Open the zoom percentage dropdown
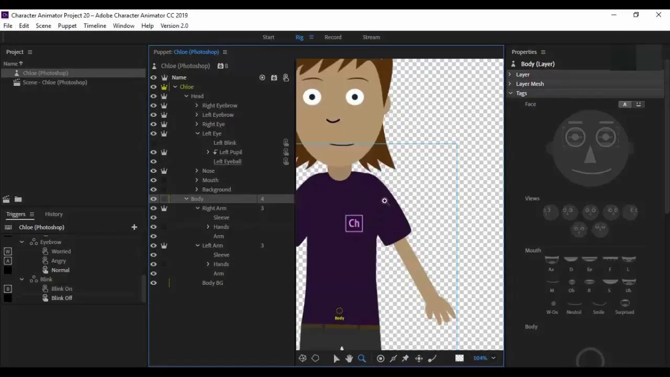 coord(493,358)
